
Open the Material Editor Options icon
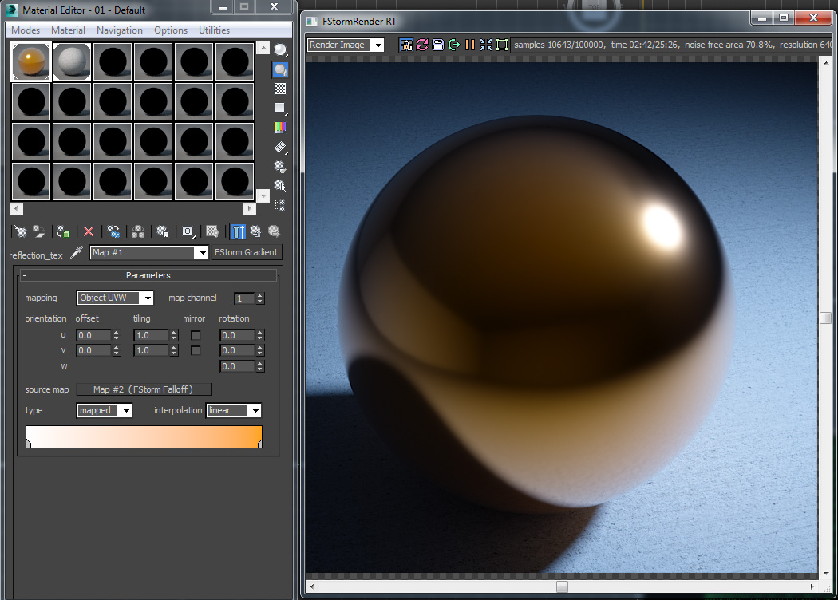point(280,167)
